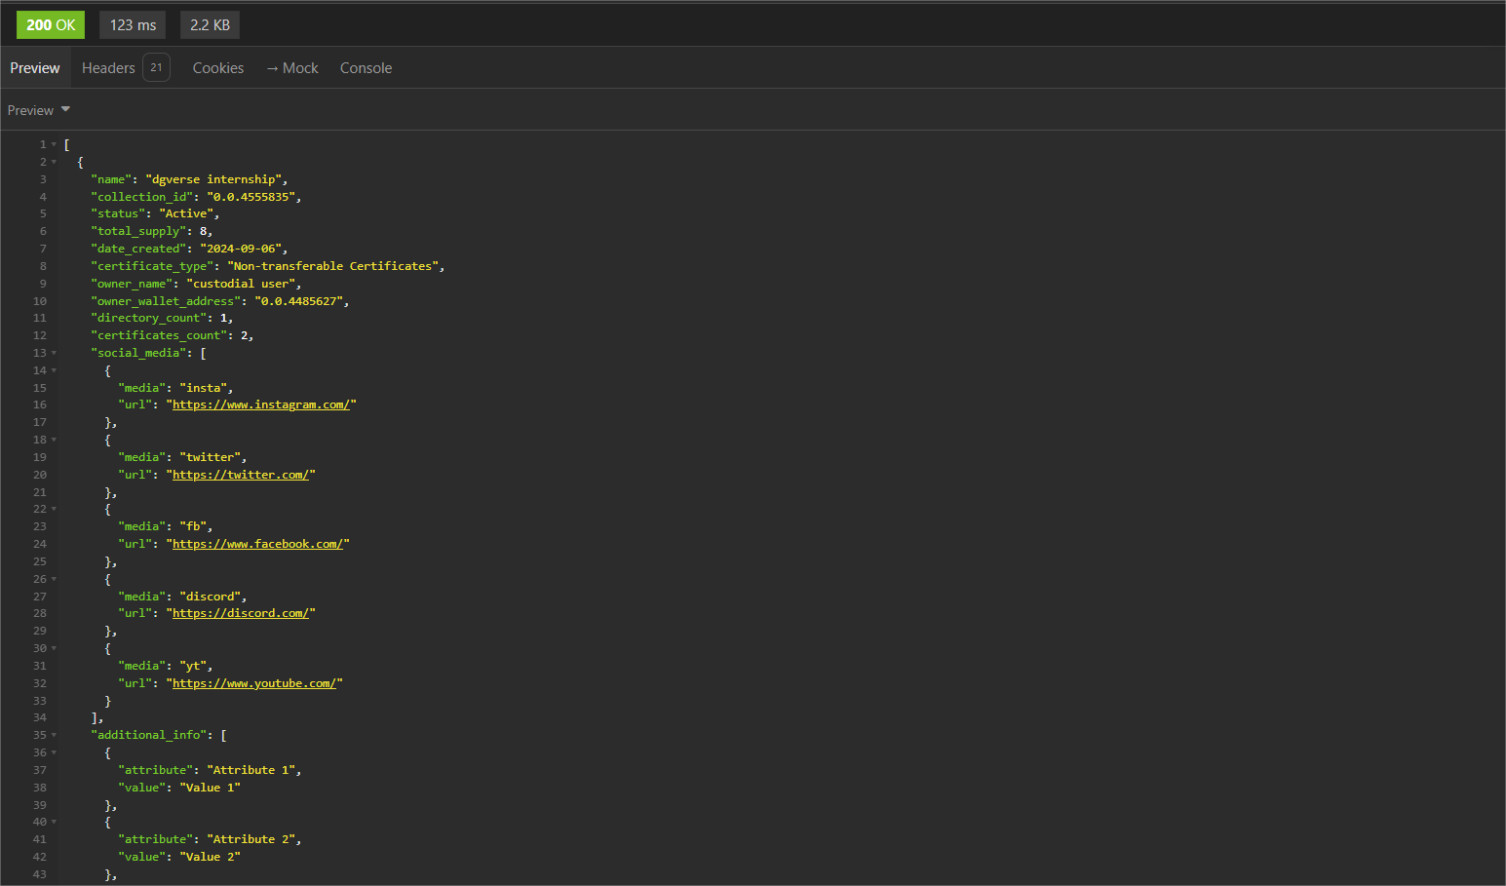This screenshot has width=1506, height=886.
Task: Switch to the Headers tab
Action: (108, 67)
